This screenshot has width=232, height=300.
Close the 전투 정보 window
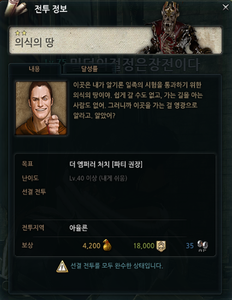point(225,7)
